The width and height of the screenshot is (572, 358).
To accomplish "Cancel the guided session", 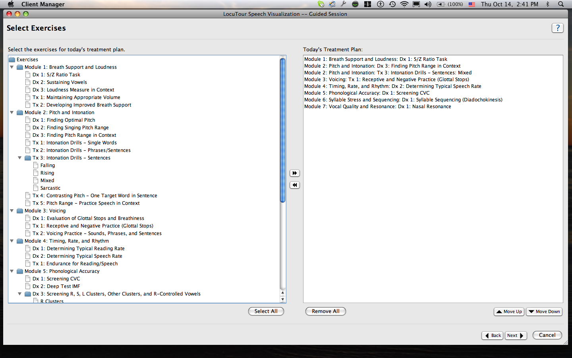I will 547,335.
